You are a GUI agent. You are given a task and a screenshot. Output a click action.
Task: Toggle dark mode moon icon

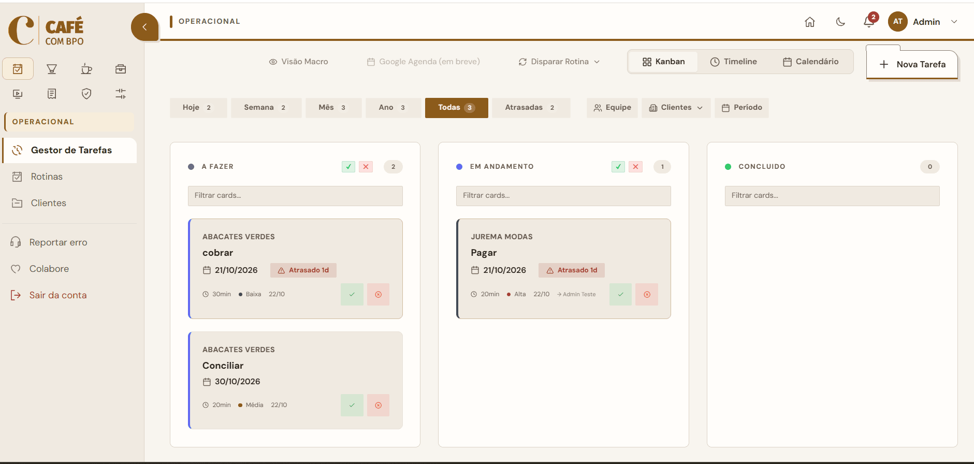[840, 22]
